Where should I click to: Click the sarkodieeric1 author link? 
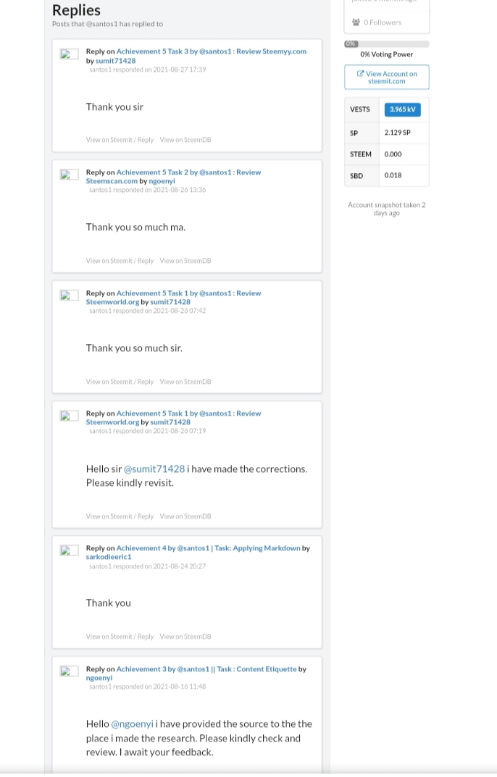[109, 557]
